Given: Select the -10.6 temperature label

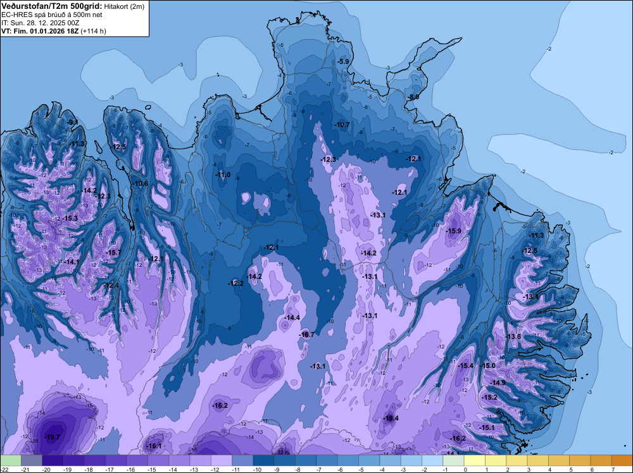Looking at the screenshot, I should tap(141, 184).
